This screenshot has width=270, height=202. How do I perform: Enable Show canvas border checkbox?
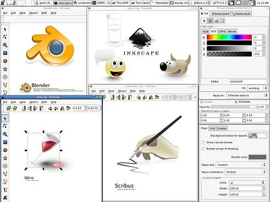203,142
